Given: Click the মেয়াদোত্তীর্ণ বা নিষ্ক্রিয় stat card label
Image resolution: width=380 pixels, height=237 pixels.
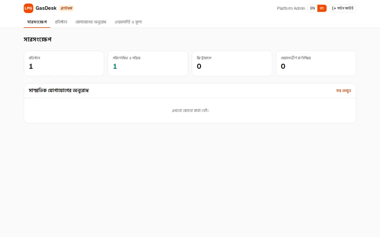Looking at the screenshot, I should [296, 58].
